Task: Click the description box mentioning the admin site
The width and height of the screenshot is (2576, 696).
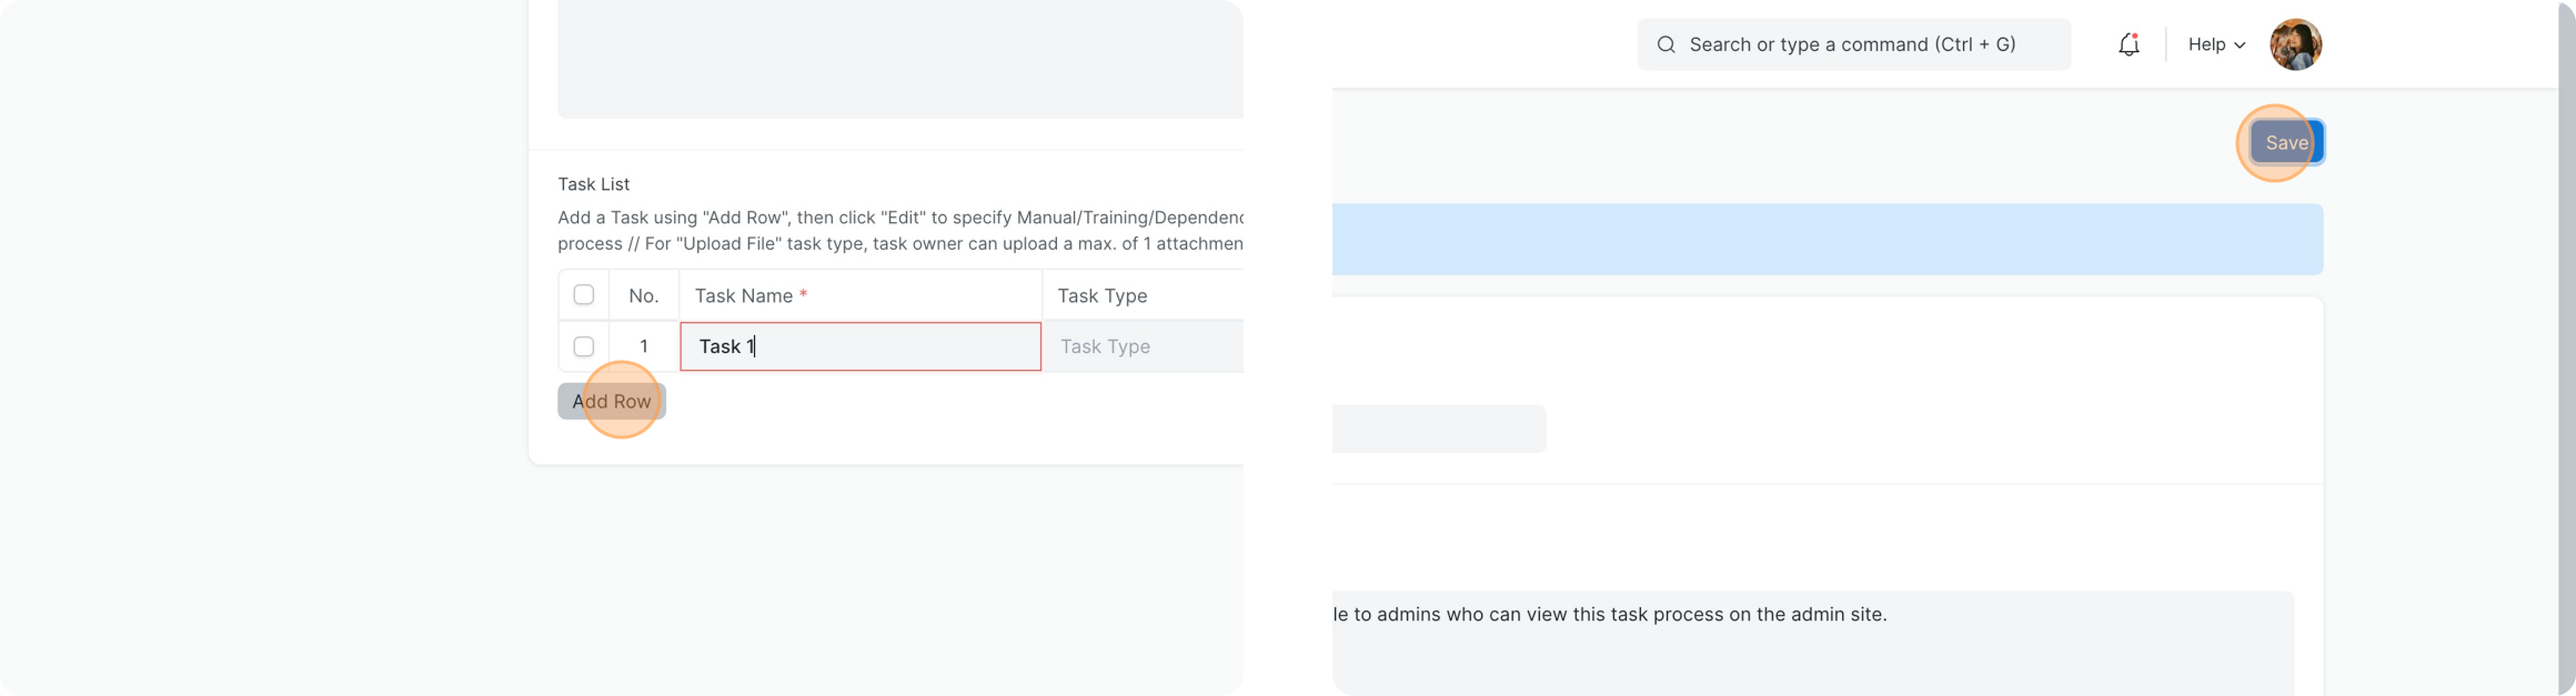Action: (x=1810, y=640)
